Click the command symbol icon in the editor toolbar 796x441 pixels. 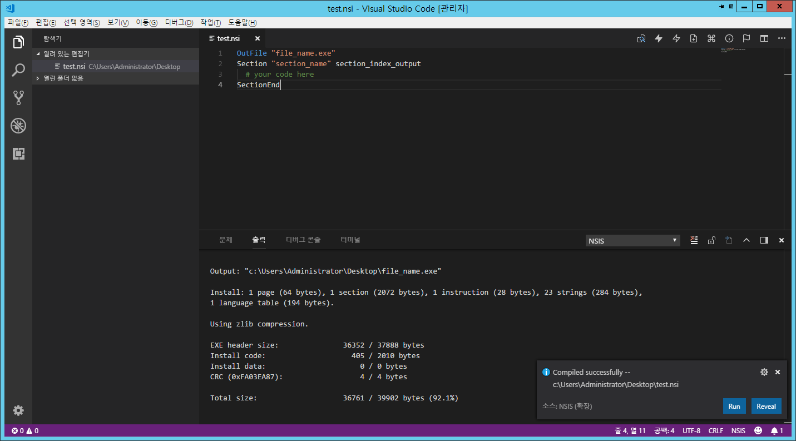[x=711, y=38]
